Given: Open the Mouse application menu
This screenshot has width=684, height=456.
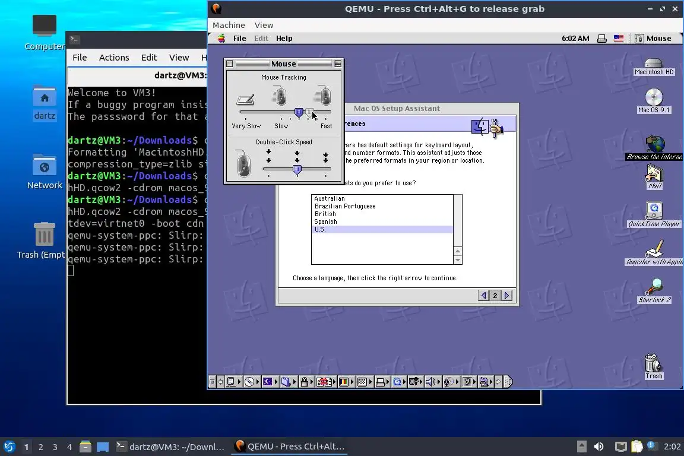Looking at the screenshot, I should 653,39.
